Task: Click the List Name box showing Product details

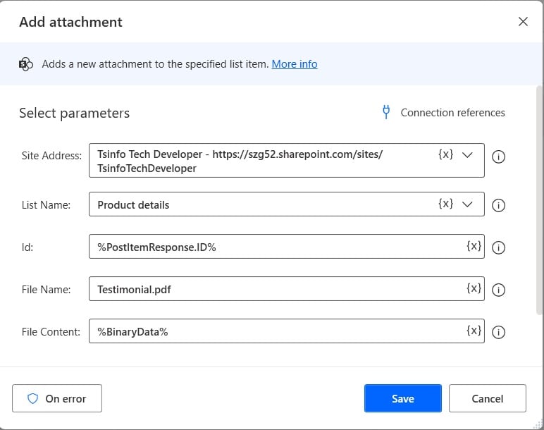Action: click(x=287, y=204)
